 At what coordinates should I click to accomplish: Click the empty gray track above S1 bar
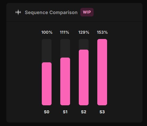pos(65,48)
